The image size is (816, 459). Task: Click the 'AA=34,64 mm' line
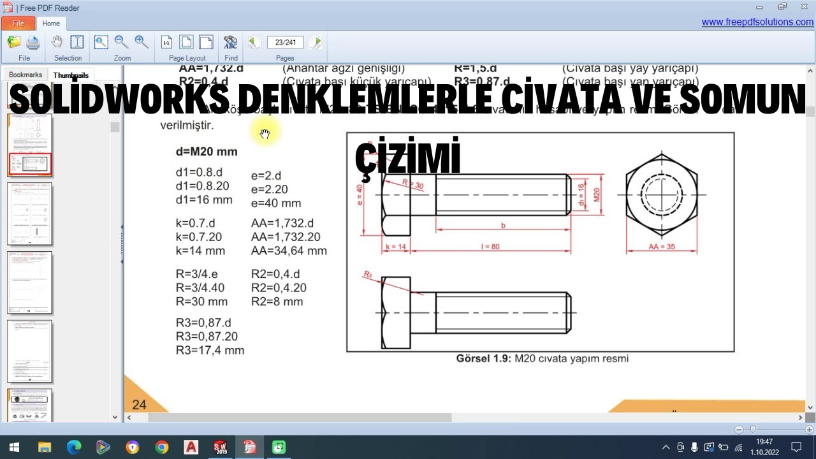point(289,251)
